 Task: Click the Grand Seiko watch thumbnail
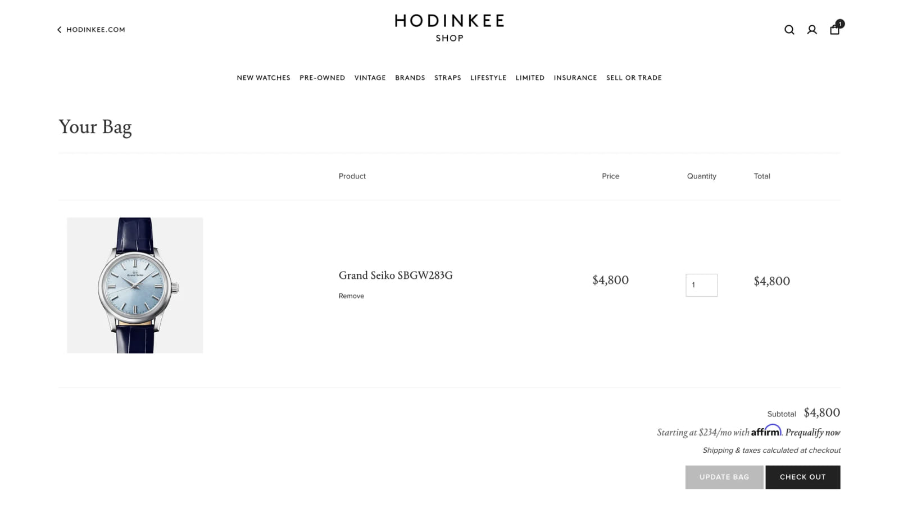pos(134,285)
